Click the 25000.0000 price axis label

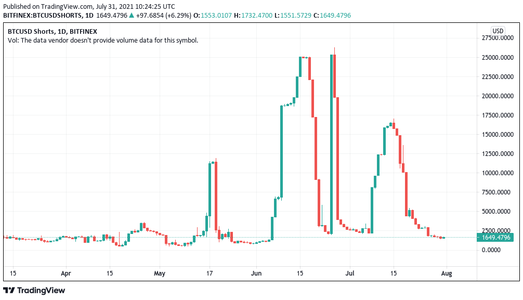(x=498, y=58)
